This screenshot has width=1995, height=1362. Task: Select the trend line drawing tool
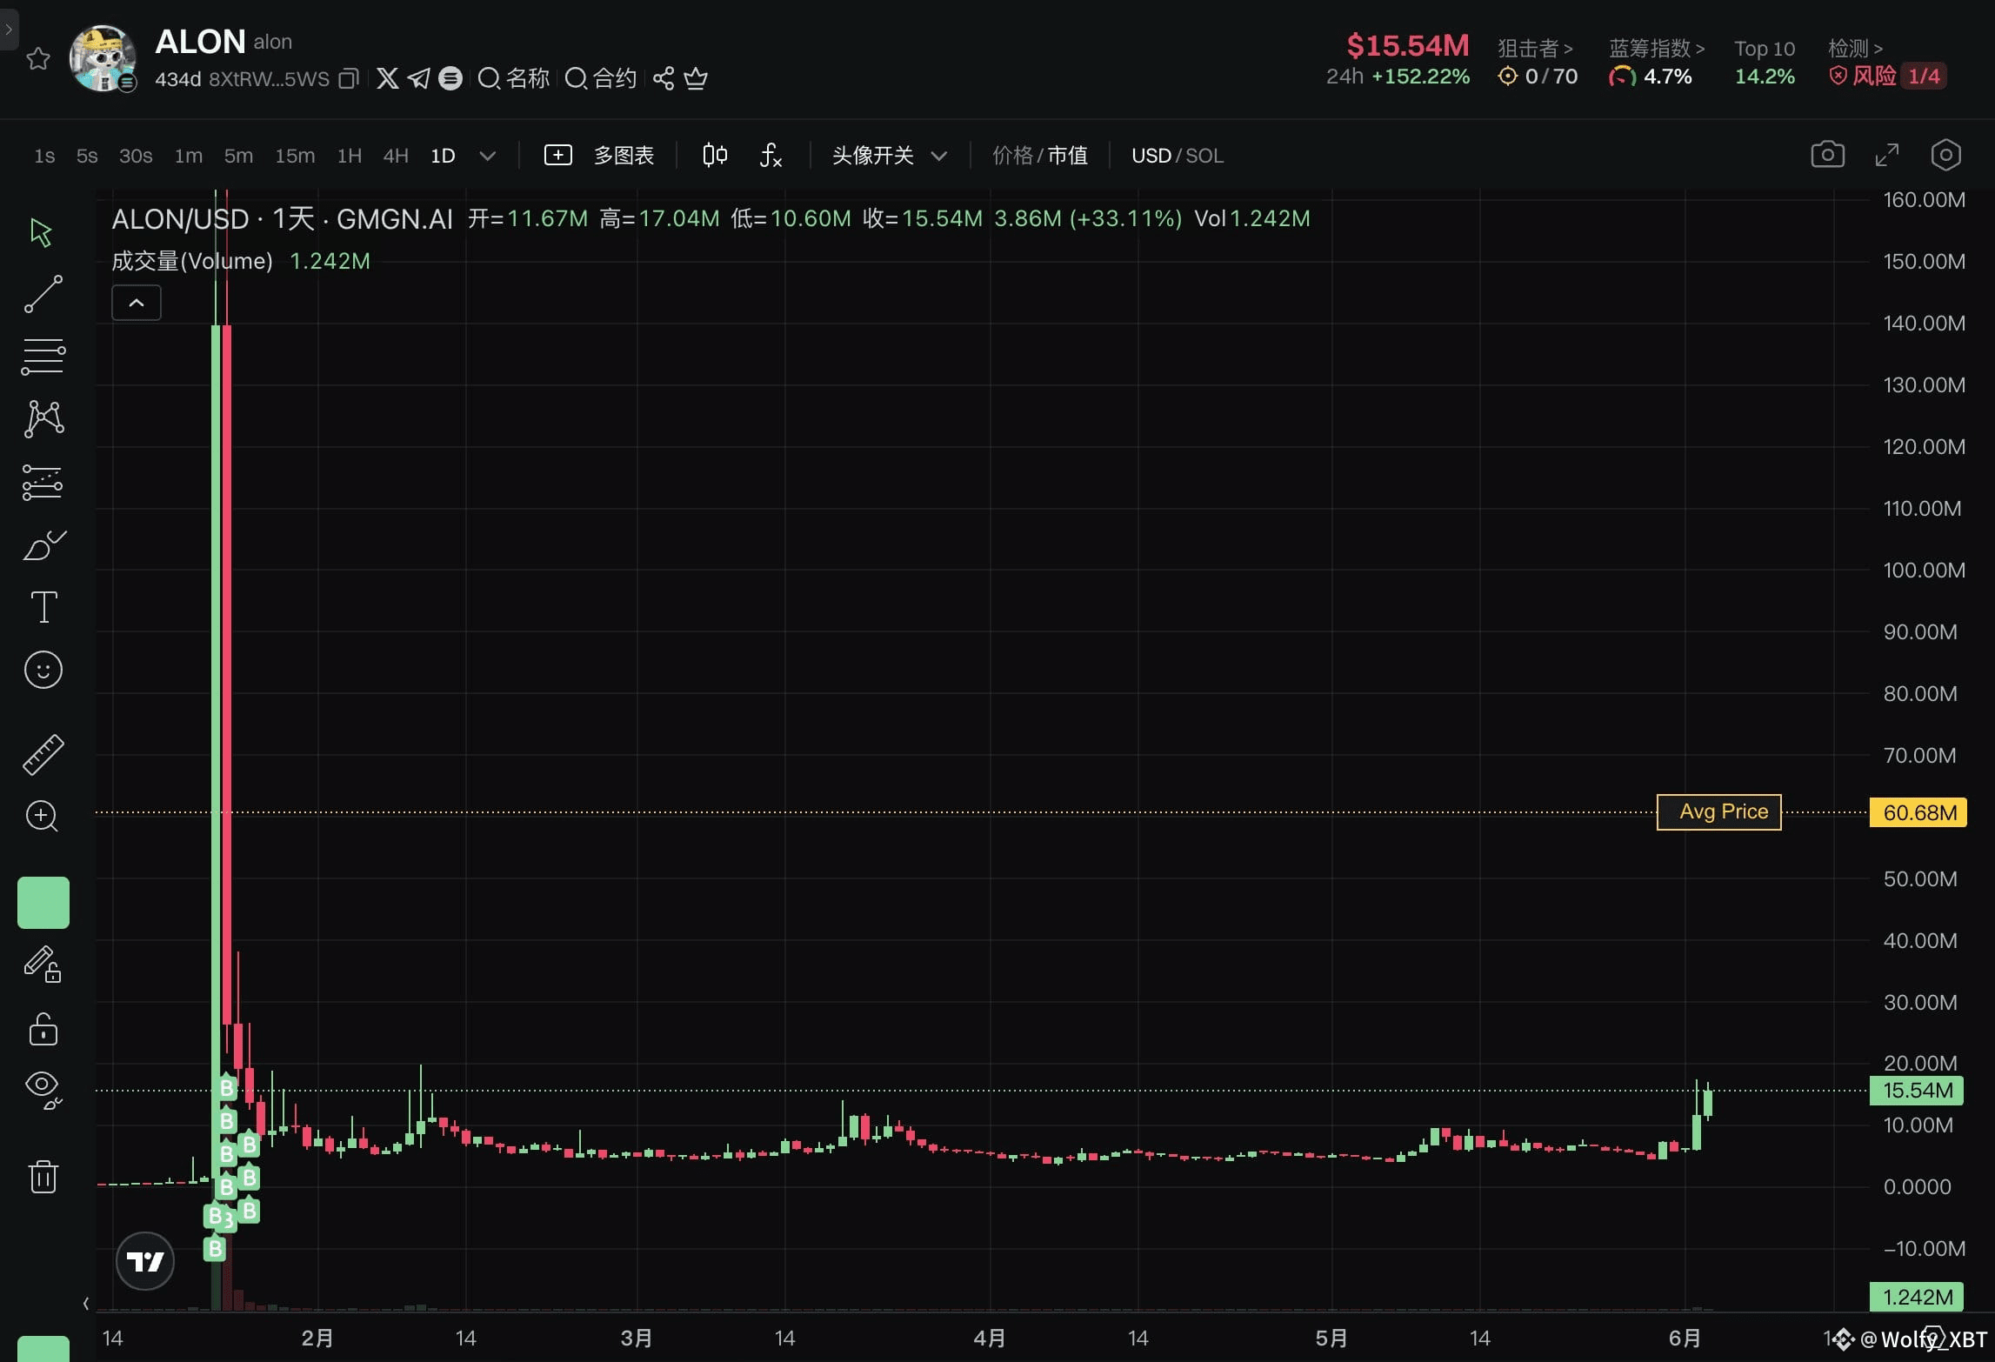point(43,294)
